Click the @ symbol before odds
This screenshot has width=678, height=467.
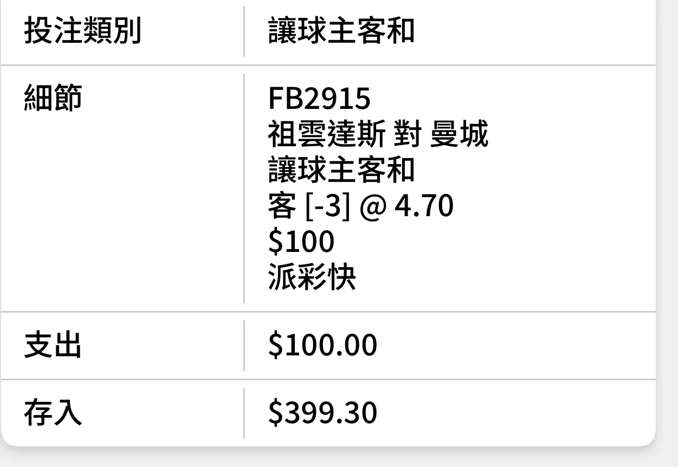point(372,206)
